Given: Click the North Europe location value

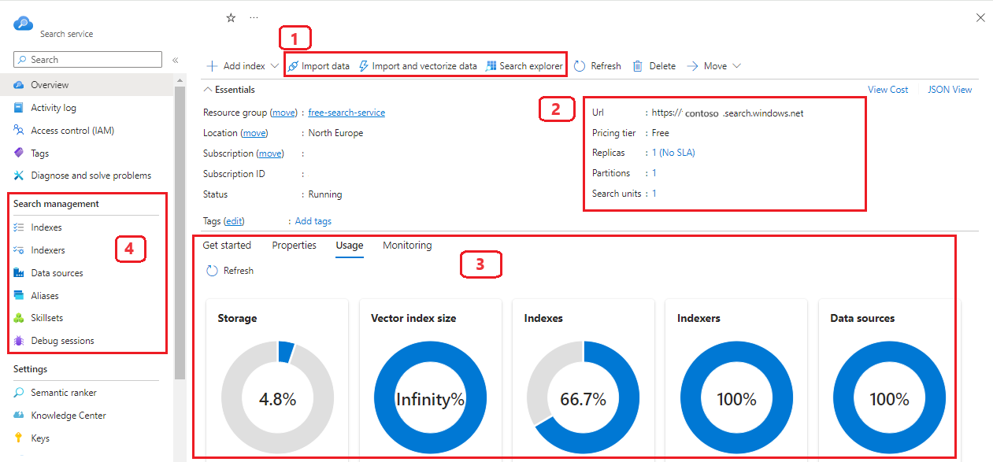Looking at the screenshot, I should click(x=335, y=133).
